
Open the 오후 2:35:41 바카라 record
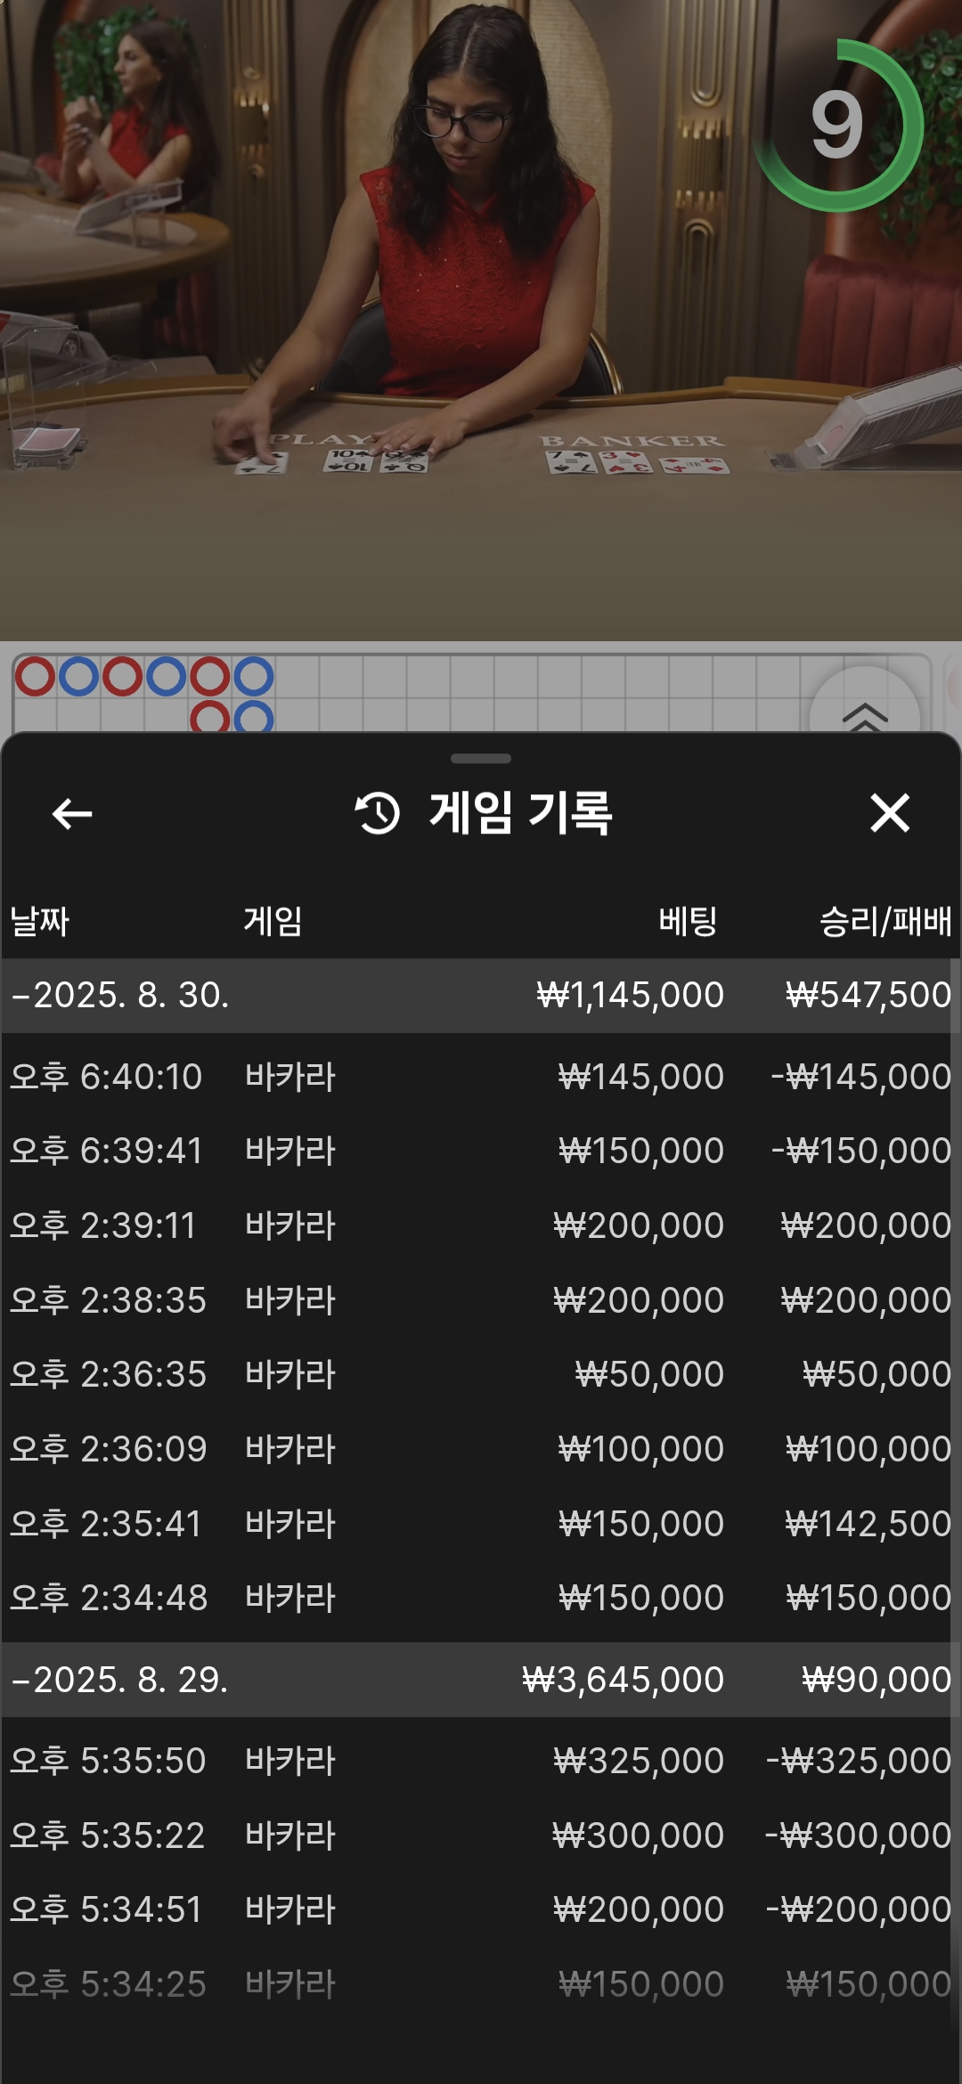pos(481,1524)
